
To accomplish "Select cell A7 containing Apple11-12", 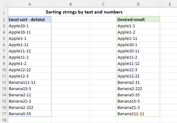I will tap(29, 51).
